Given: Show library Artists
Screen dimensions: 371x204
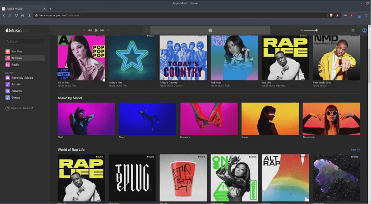Looking at the screenshot, I should [25, 84].
